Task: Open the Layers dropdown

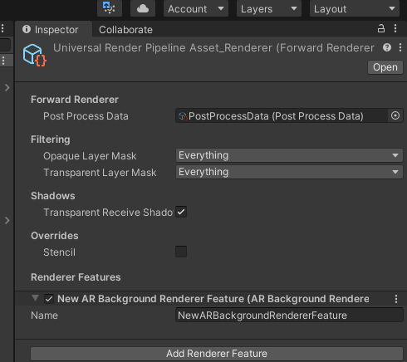Action: point(269,8)
